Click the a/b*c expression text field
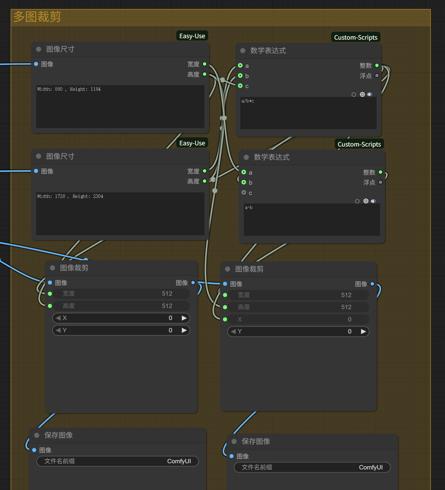Image resolution: width=445 pixels, height=490 pixels. click(x=308, y=113)
